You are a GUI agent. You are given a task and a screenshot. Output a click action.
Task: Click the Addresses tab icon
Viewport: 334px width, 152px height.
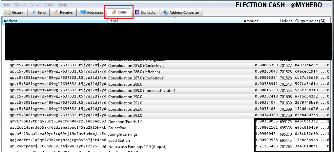(83, 12)
